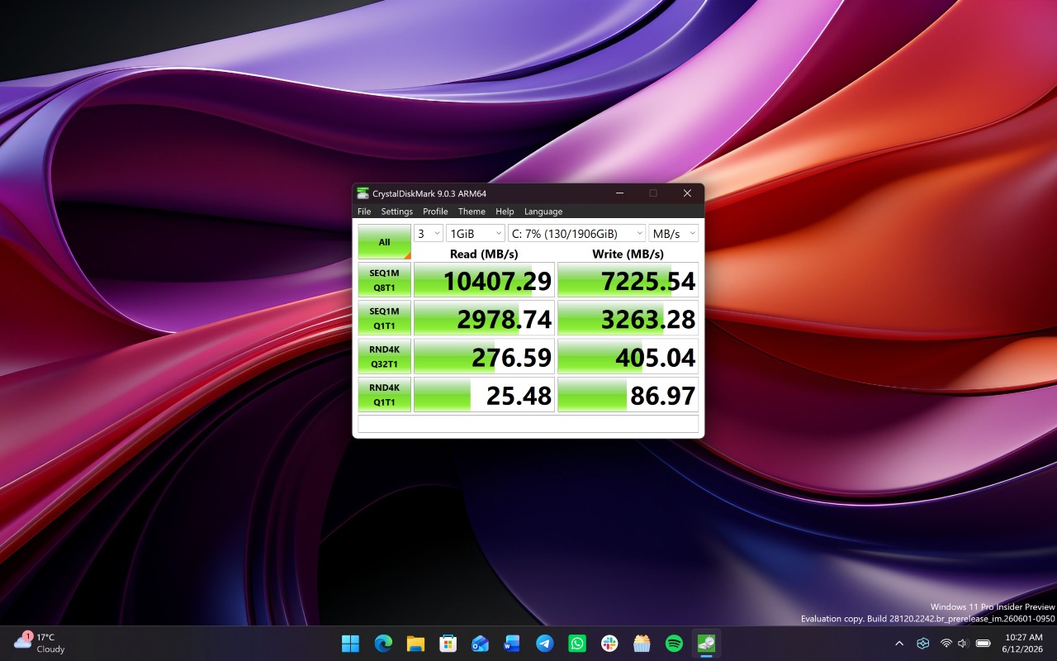
Task: Open Microsoft Store from the taskbar
Action: 448,643
